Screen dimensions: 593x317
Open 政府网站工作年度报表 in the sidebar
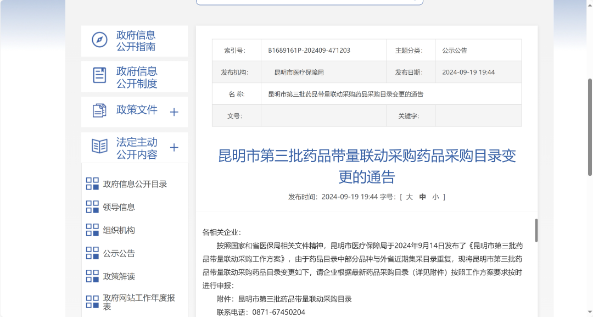coord(138,302)
